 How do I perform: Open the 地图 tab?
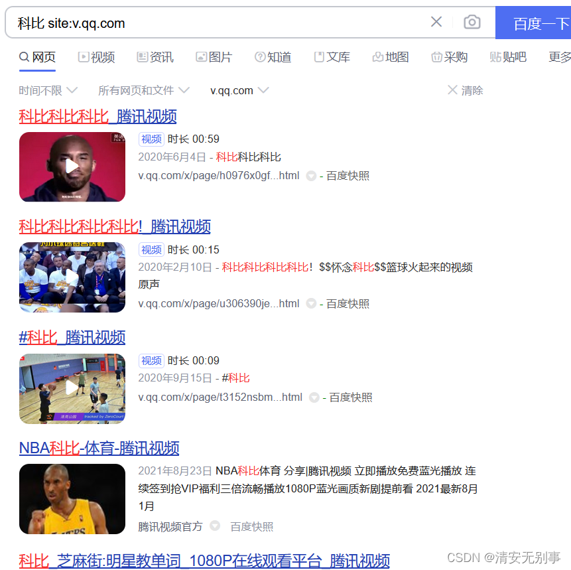(391, 57)
